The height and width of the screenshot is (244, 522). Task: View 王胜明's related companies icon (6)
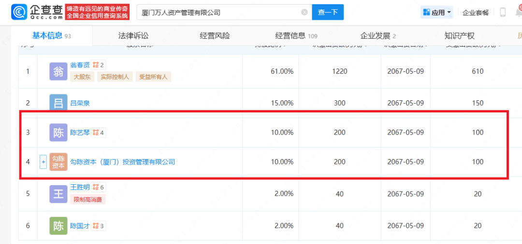pos(99,187)
